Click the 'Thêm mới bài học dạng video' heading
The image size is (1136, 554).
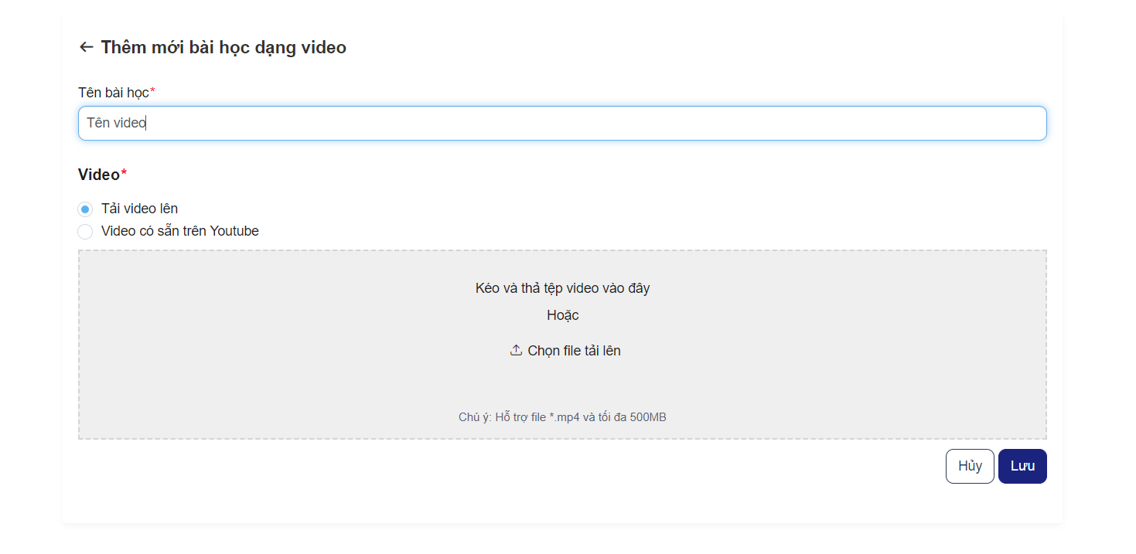[223, 47]
